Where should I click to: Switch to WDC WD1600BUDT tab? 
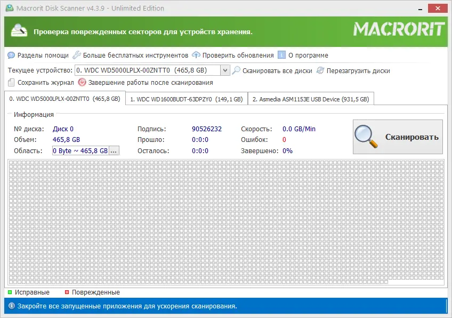(x=185, y=99)
